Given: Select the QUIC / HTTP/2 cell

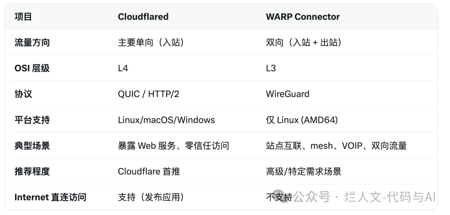Looking at the screenshot, I should 148,94.
